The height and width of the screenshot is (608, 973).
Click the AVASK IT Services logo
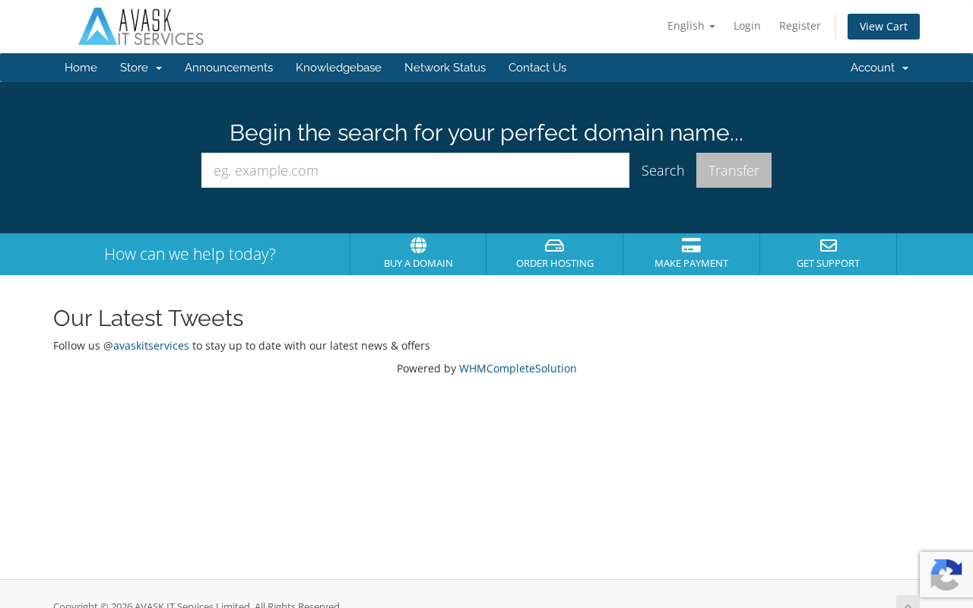coord(141,27)
